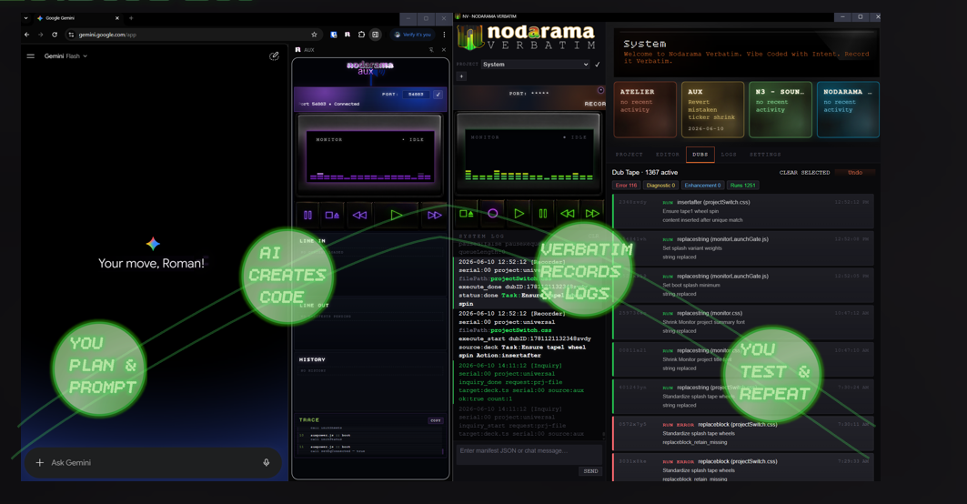Click the microphone icon in Ask Gemini box
This screenshot has height=504, width=967.
coord(267,462)
